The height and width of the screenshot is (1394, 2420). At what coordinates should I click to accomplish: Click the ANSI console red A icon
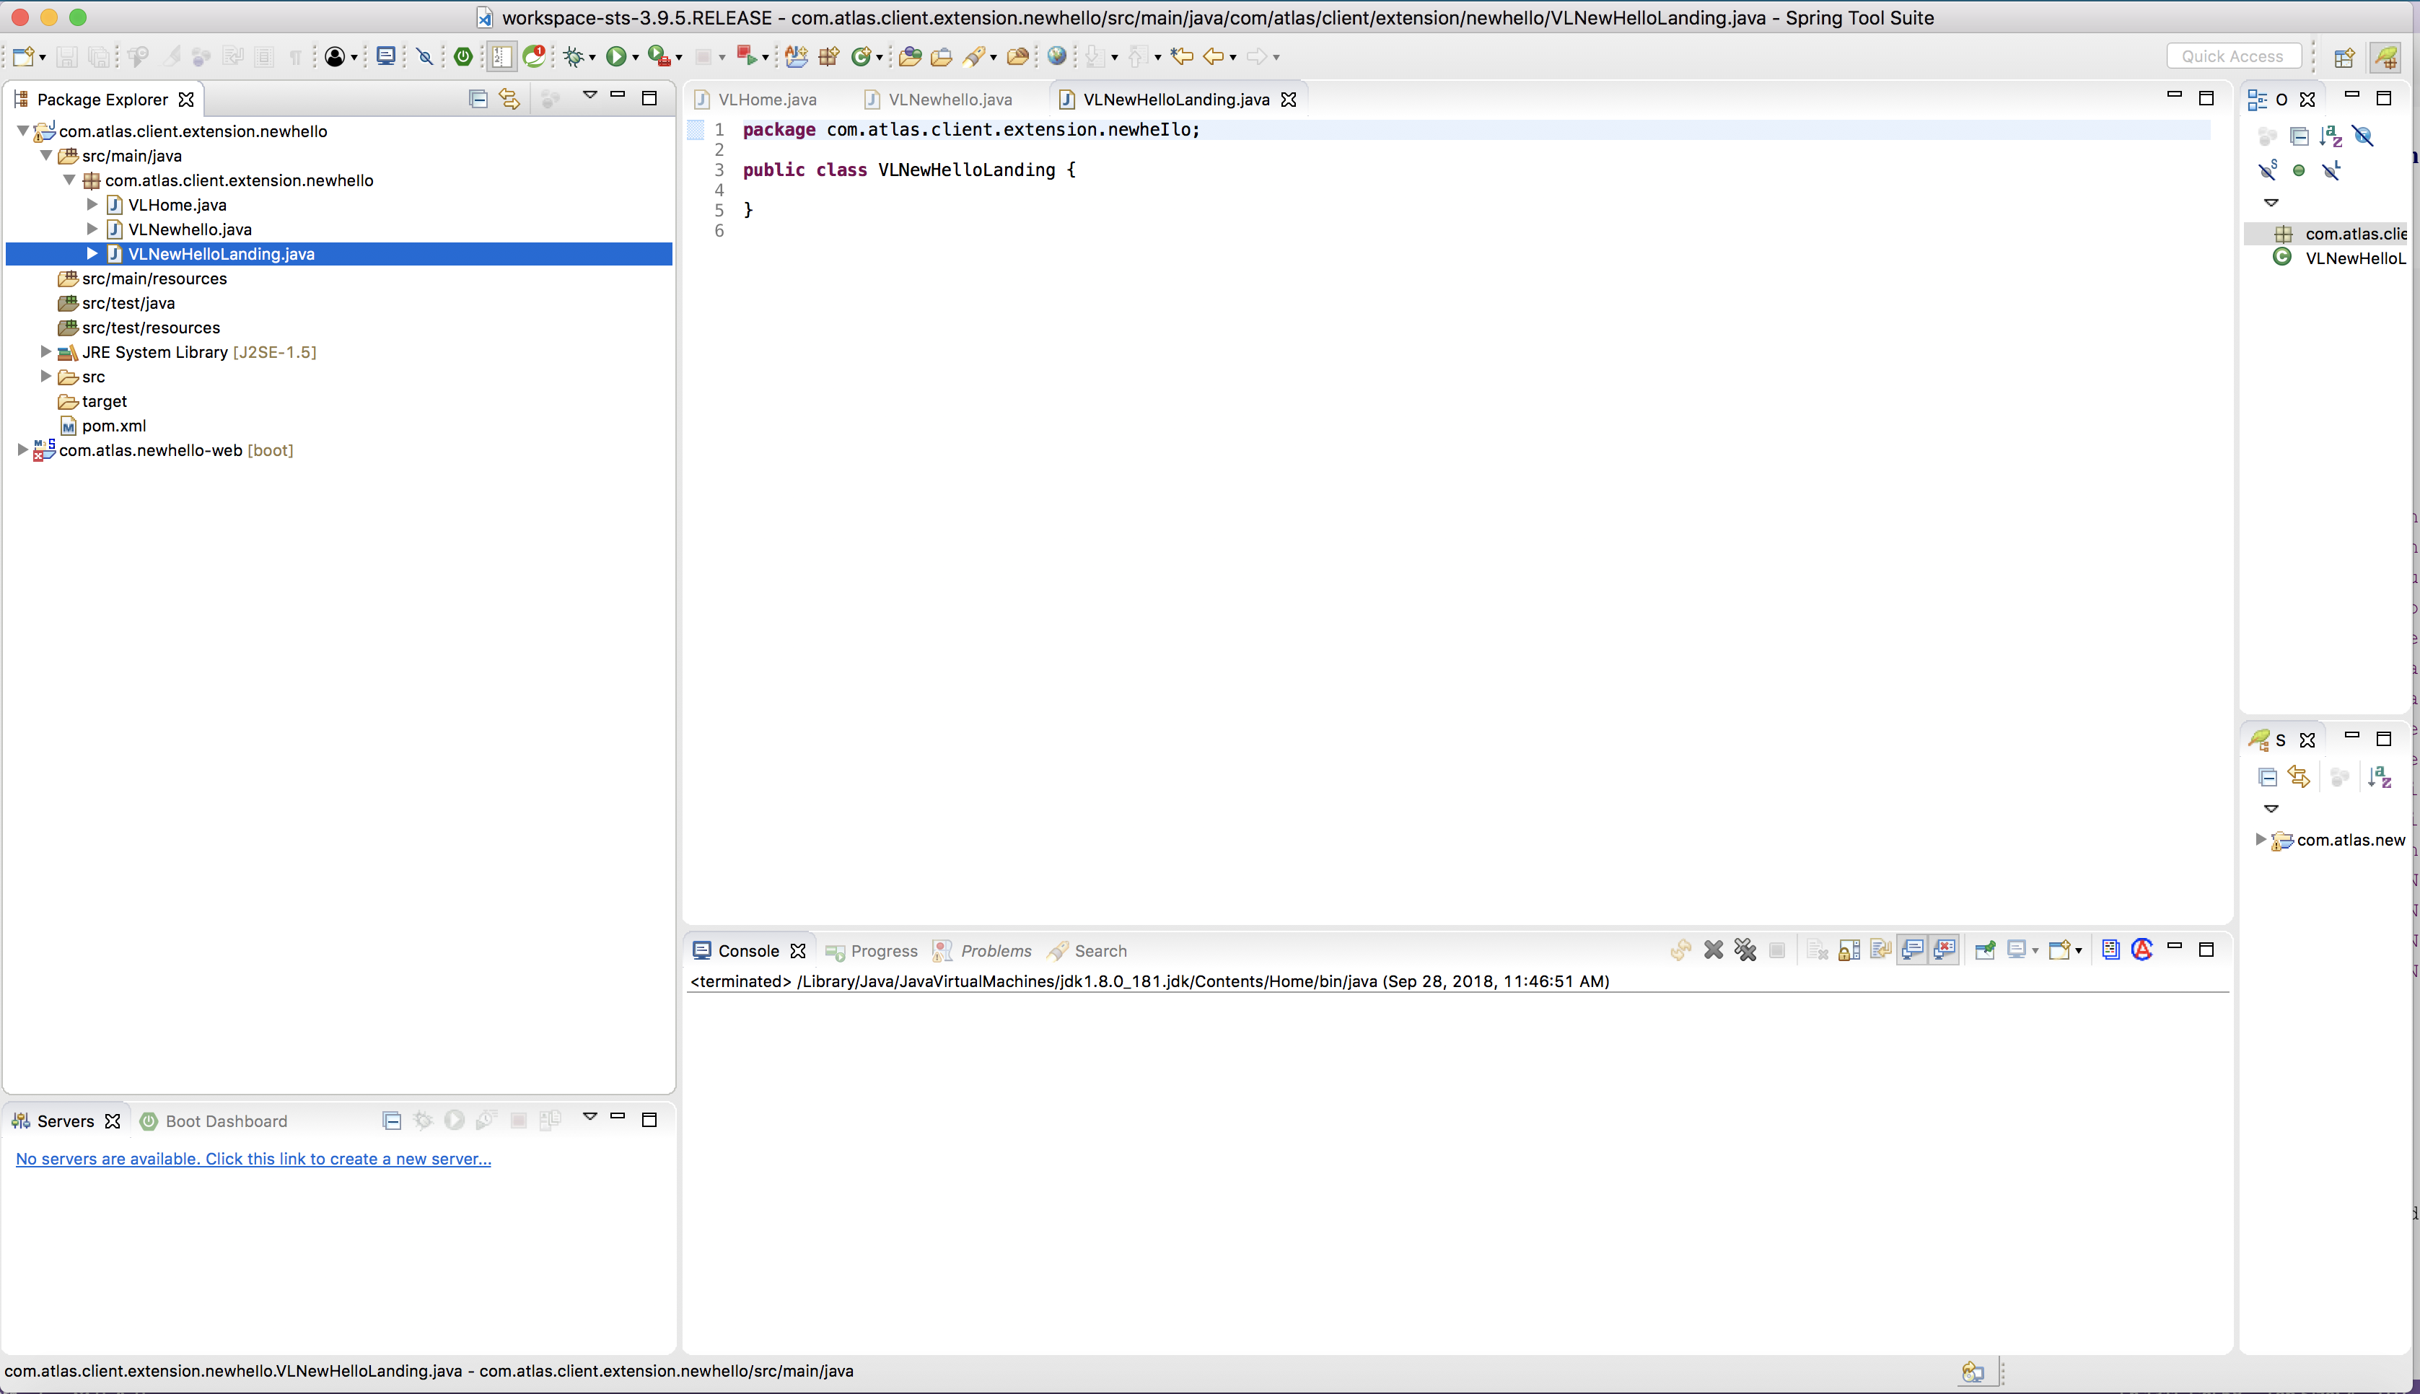point(2142,950)
